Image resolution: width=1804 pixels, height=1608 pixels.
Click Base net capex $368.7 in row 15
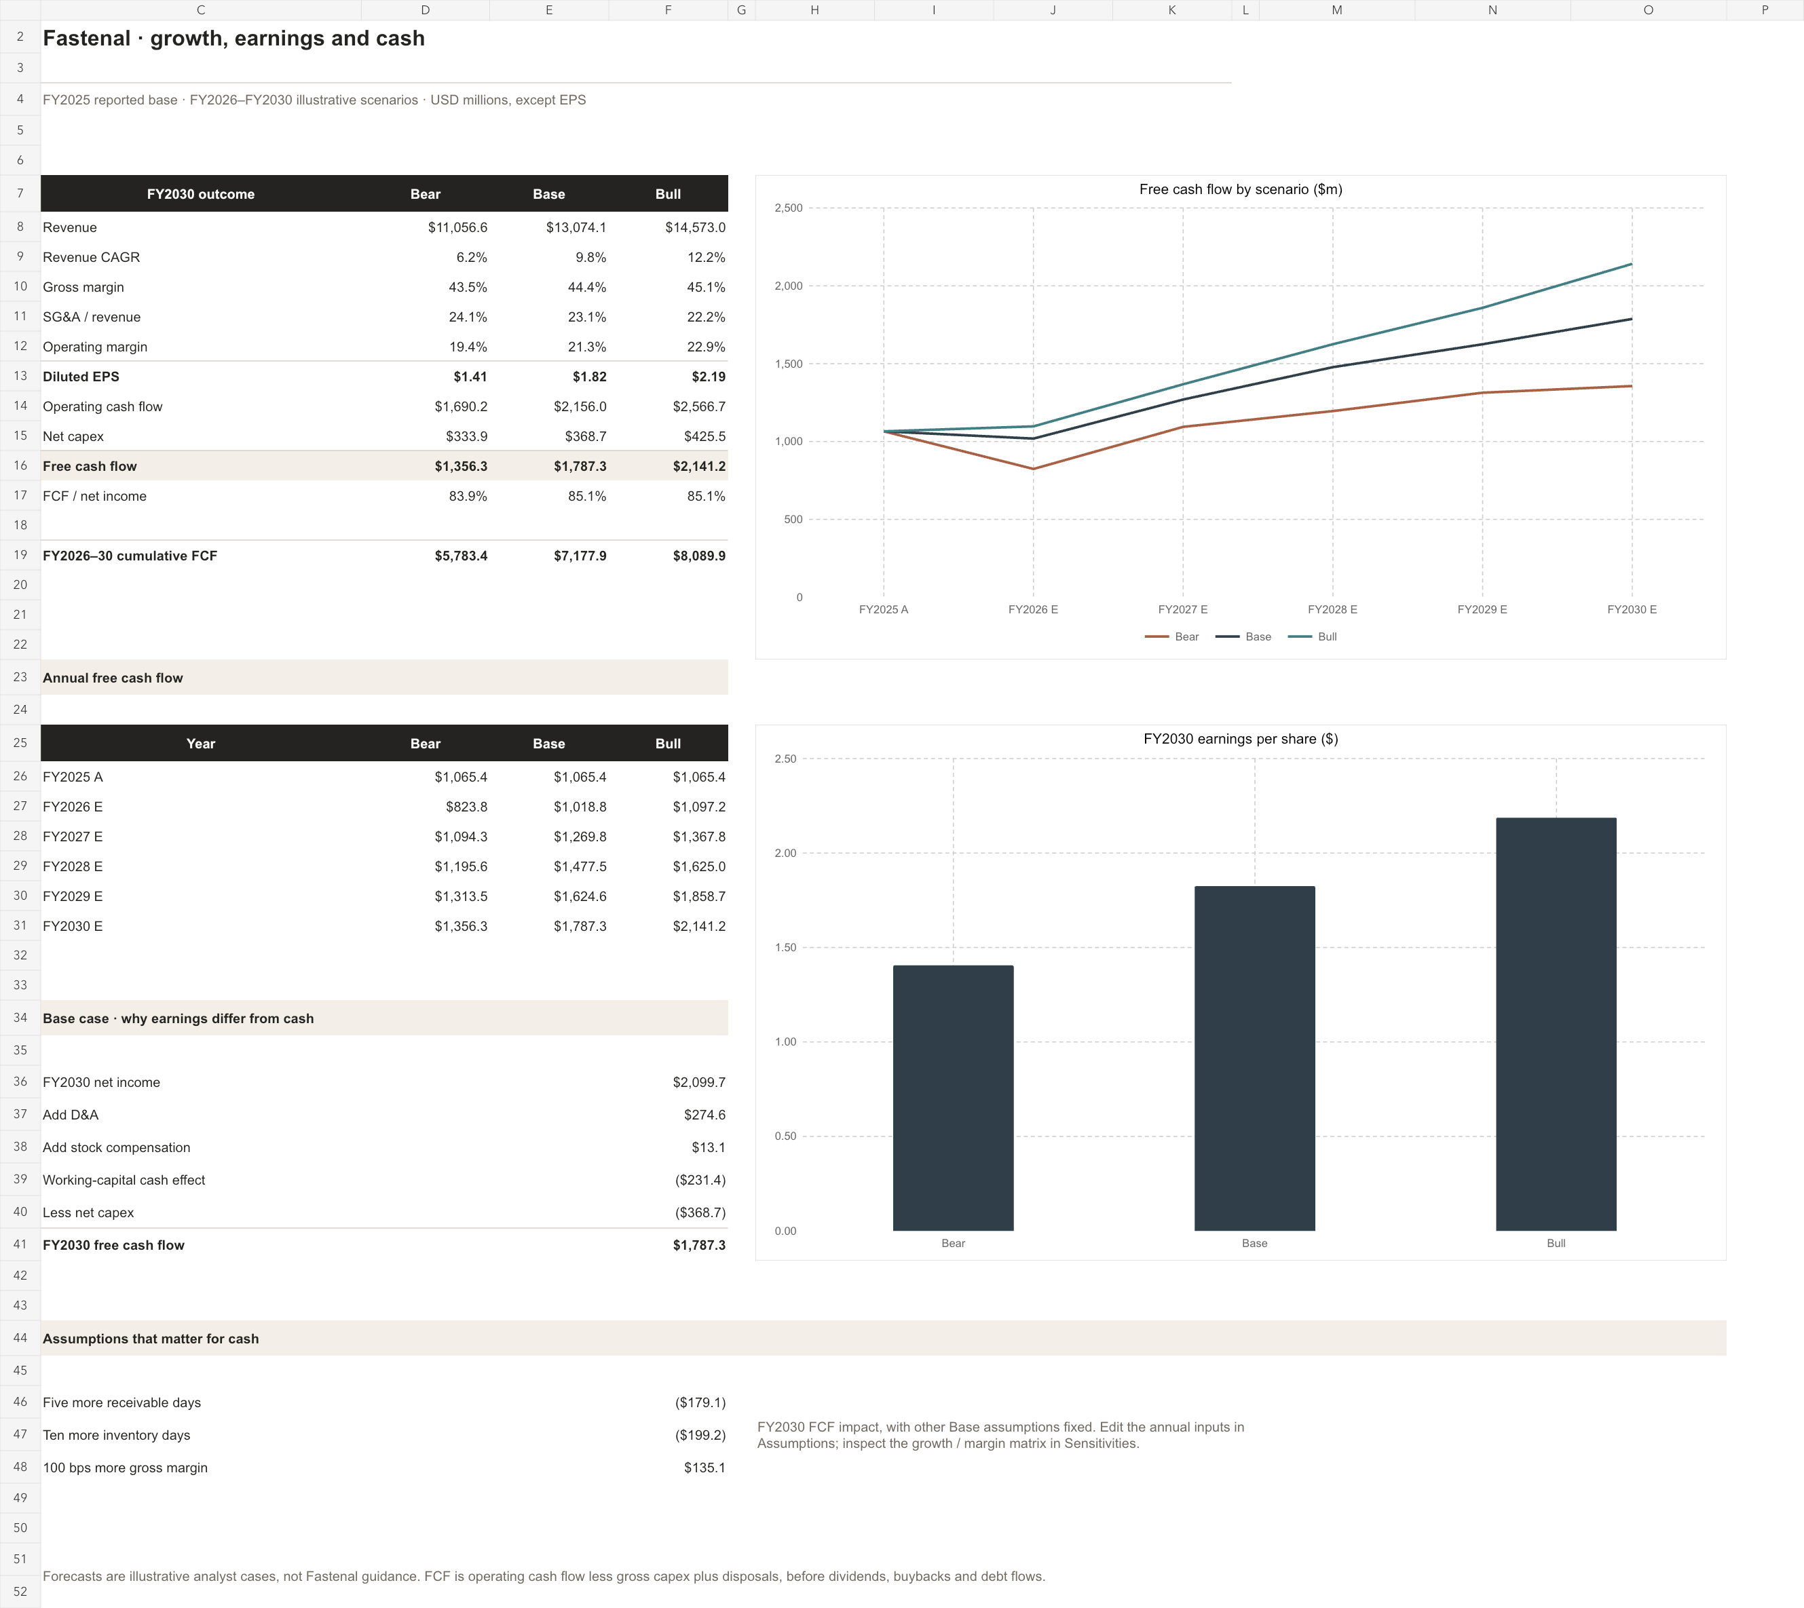point(585,436)
